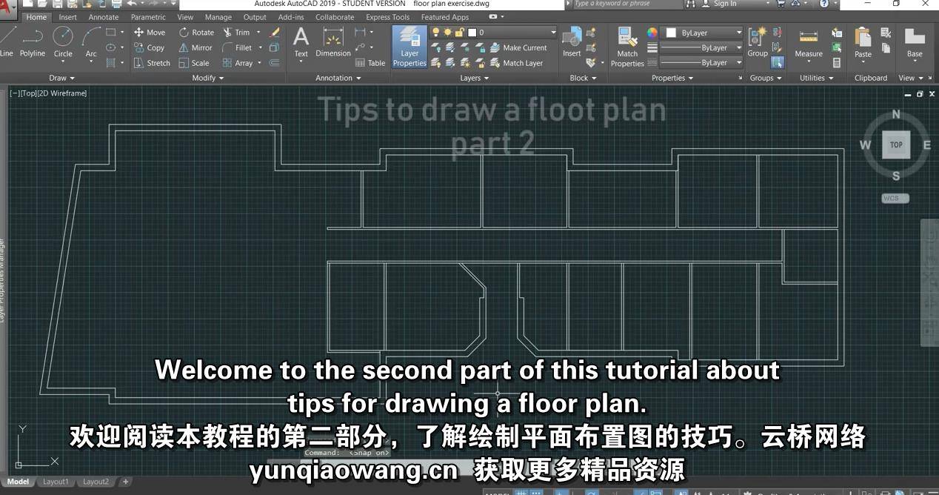
Task: Click the Erase tool icon
Action: (x=275, y=33)
